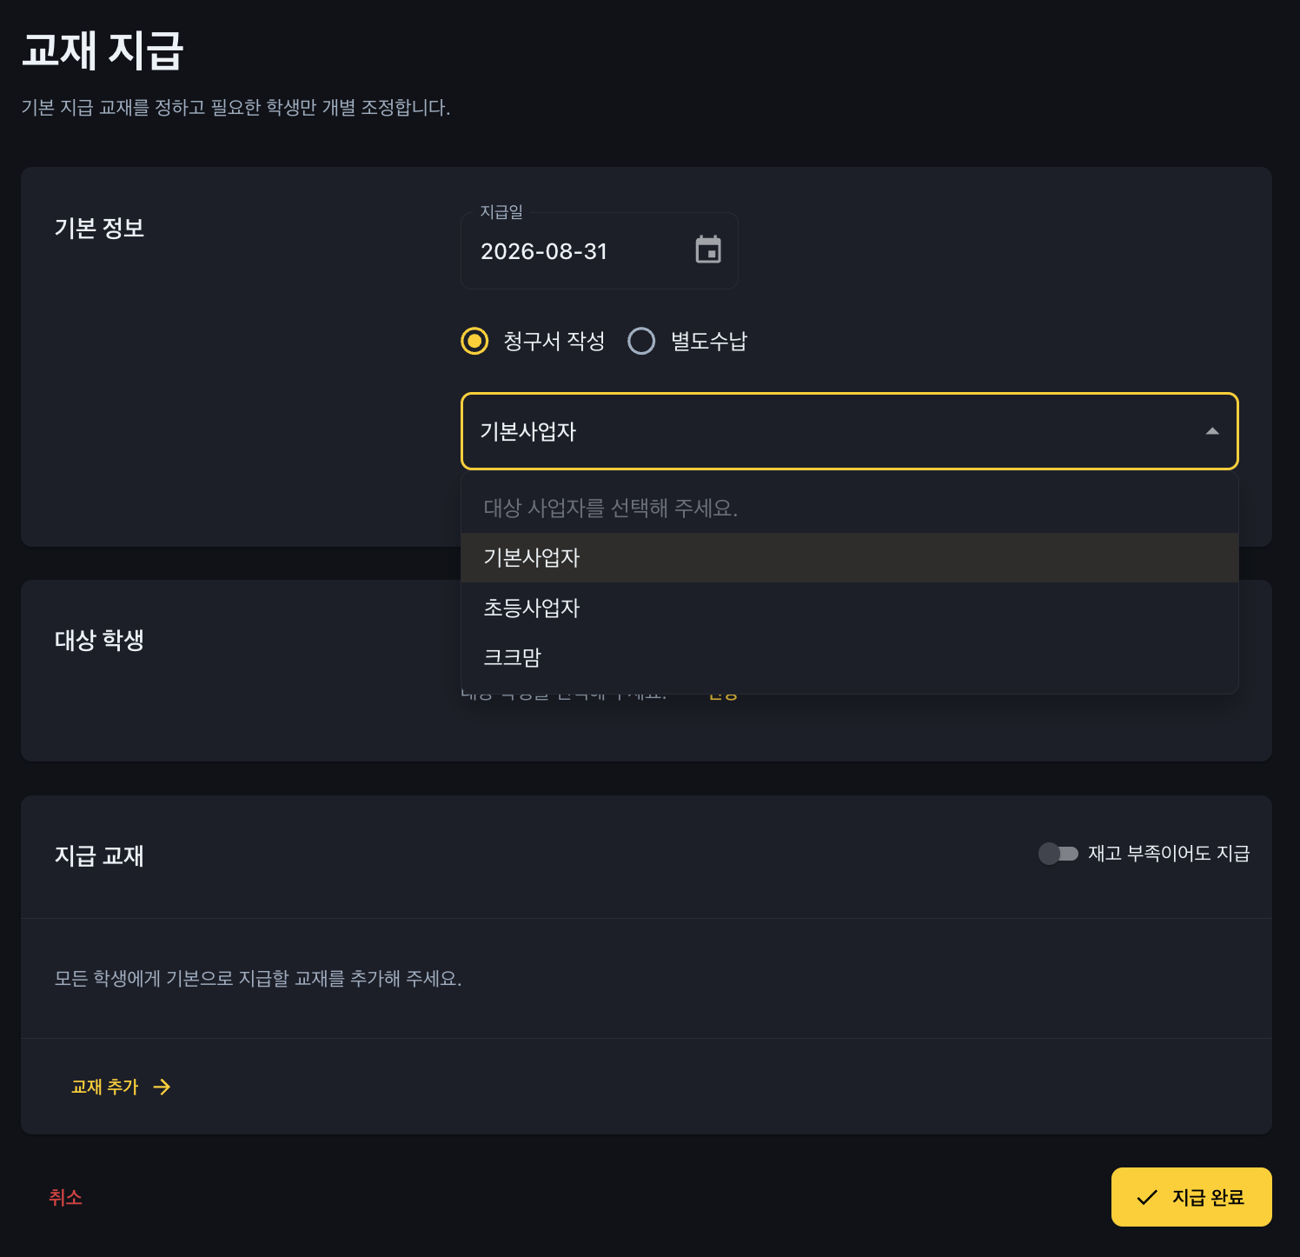Open the 기본사업자 business selector
This screenshot has width=1300, height=1257.
(849, 431)
